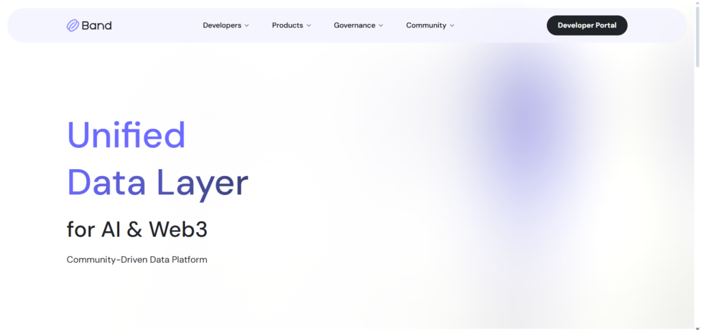Click the "Unified" headline word

tap(126, 135)
